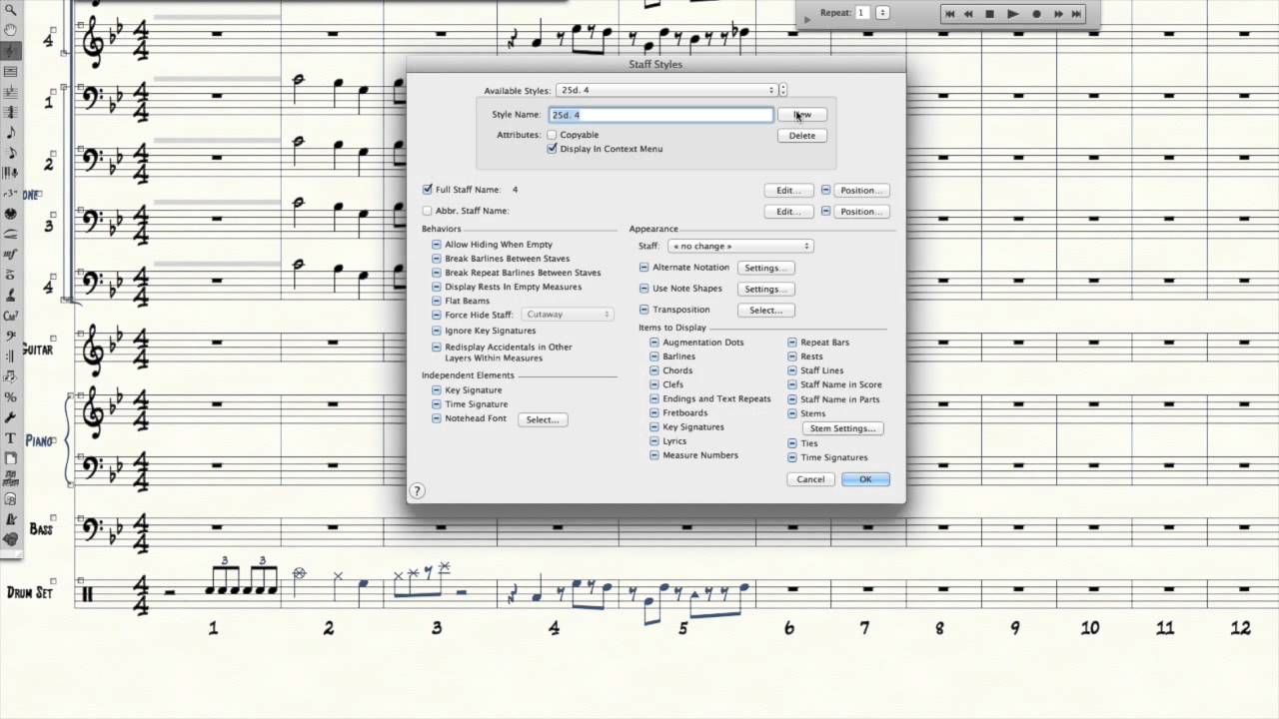Select the Hand Grabber tool

[10, 31]
